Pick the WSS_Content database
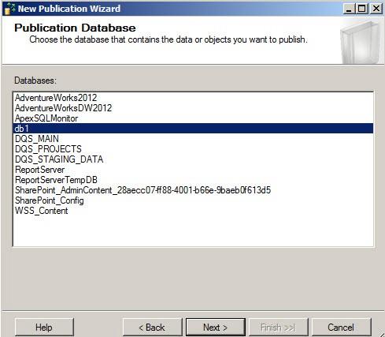 [193, 211]
